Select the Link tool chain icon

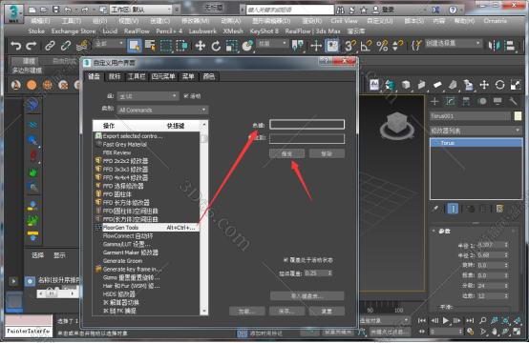tap(50, 46)
